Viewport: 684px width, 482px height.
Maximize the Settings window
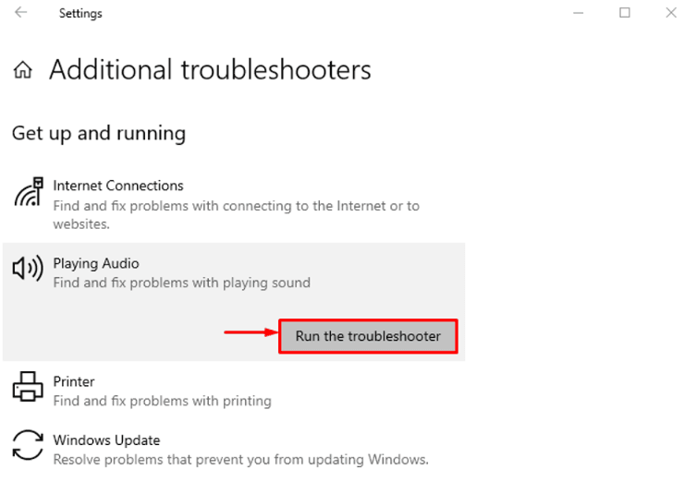click(625, 13)
